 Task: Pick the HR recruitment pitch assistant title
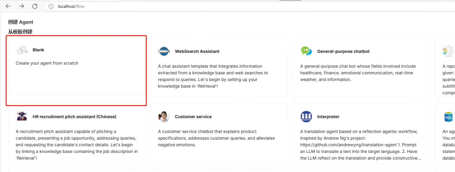tap(74, 117)
